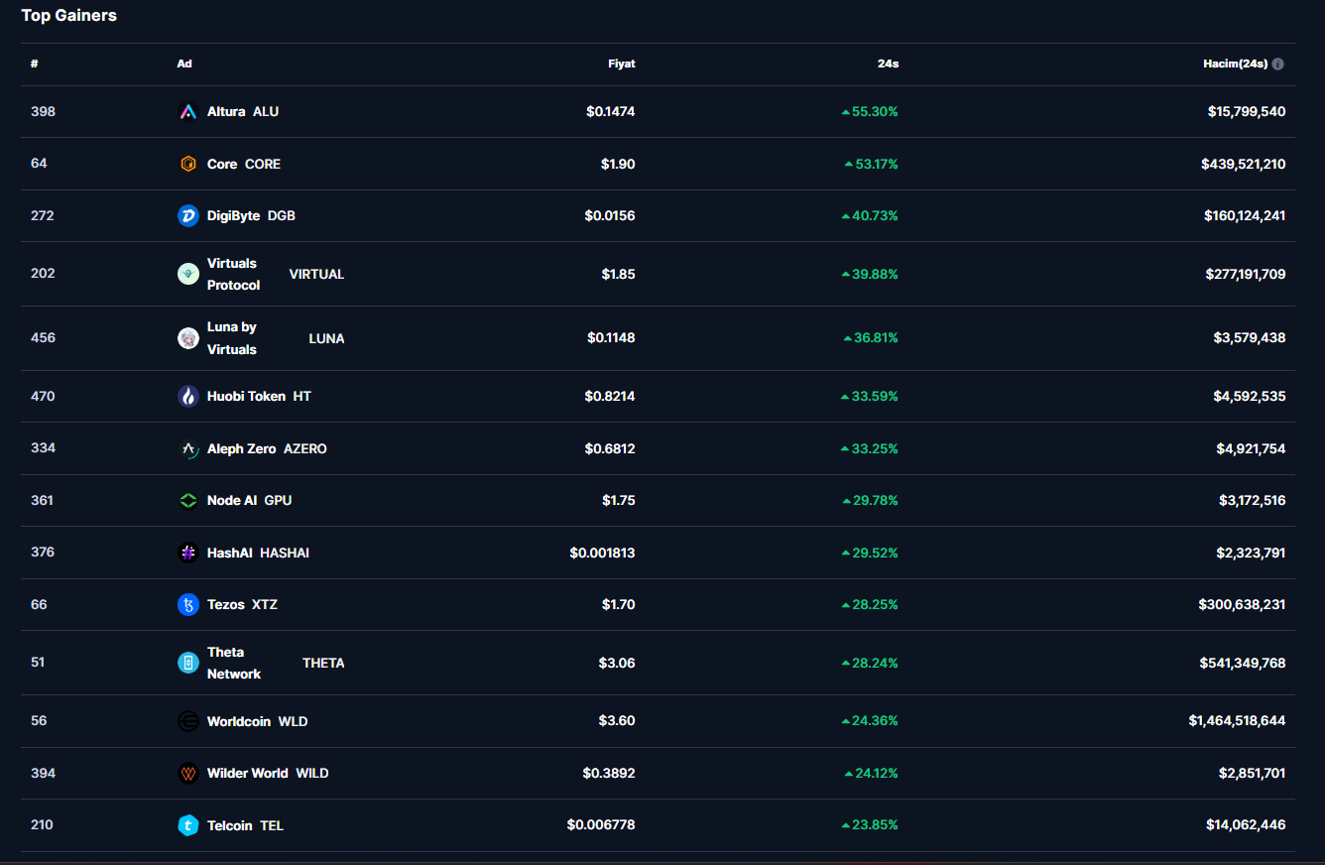The width and height of the screenshot is (1325, 865).
Task: Open the Altura ALU coin page
Action: coord(243,112)
